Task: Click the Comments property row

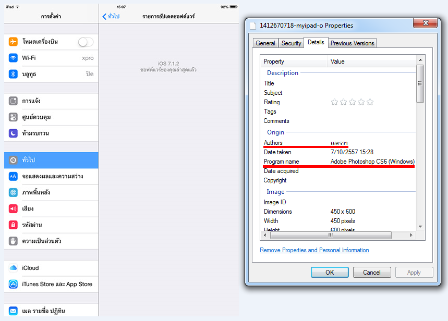Action: coord(338,121)
